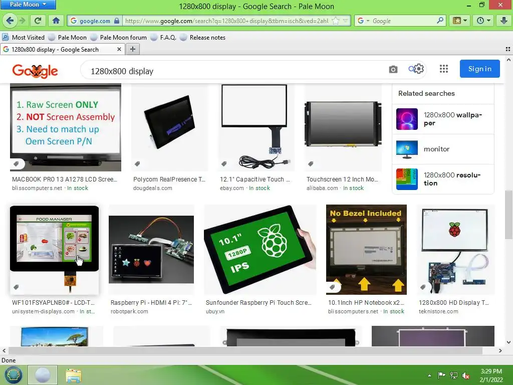
Task: Click the muted volume tray icon
Action: tap(466, 375)
